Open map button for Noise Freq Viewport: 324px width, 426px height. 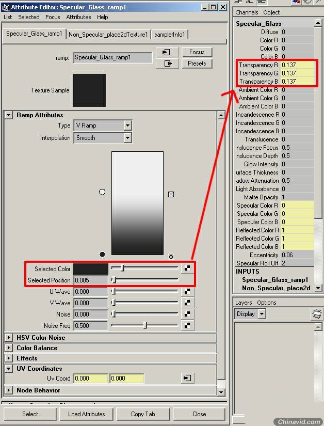click(187, 325)
